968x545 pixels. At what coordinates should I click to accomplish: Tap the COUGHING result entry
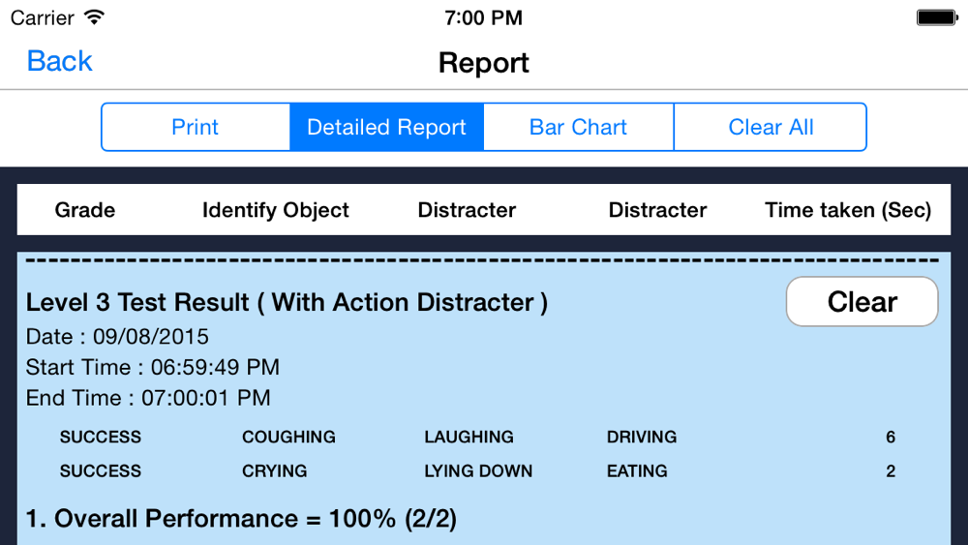coord(288,437)
